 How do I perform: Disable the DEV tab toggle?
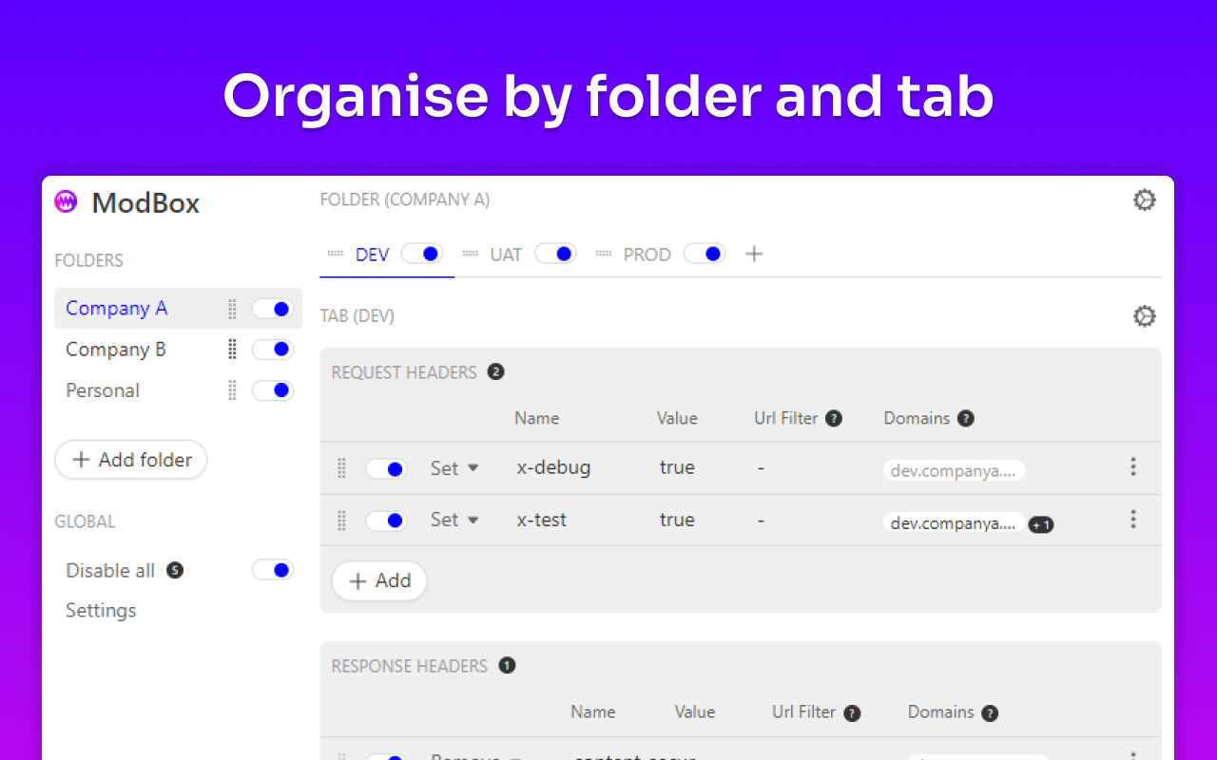point(421,254)
